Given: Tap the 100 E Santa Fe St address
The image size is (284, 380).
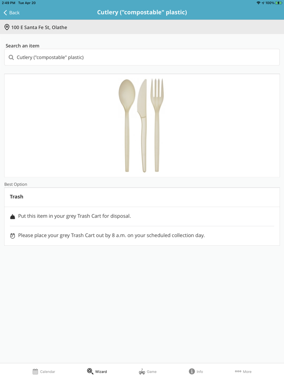Looking at the screenshot, I should coord(39,27).
